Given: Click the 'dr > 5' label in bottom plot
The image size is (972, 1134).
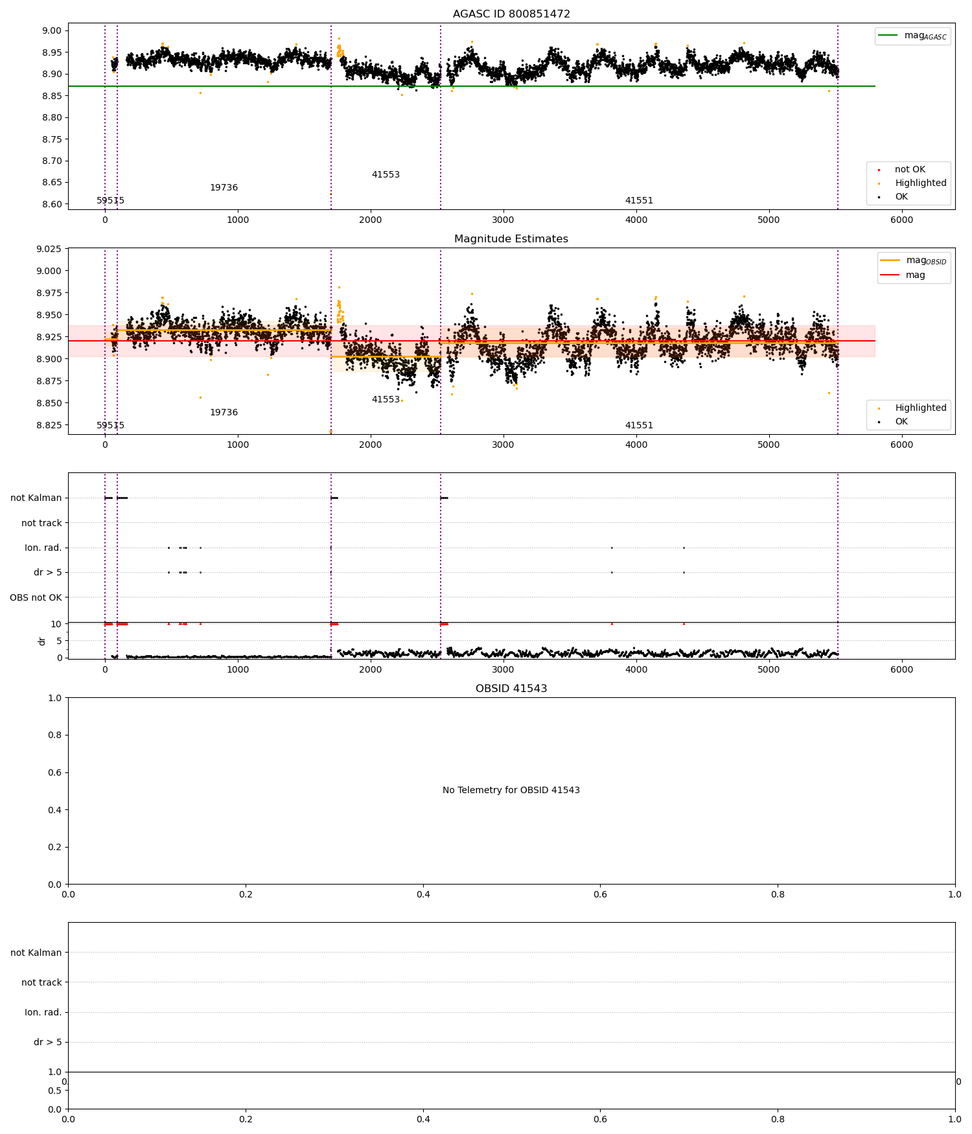Looking at the screenshot, I should [x=48, y=1042].
